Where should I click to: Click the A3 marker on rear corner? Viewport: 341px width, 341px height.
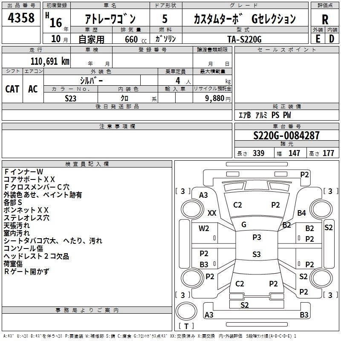click(209, 315)
